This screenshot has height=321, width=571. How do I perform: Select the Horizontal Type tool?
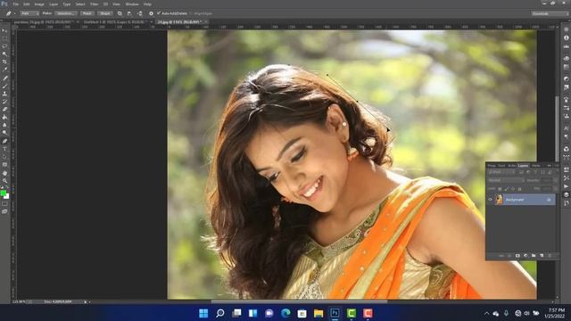(x=4, y=149)
